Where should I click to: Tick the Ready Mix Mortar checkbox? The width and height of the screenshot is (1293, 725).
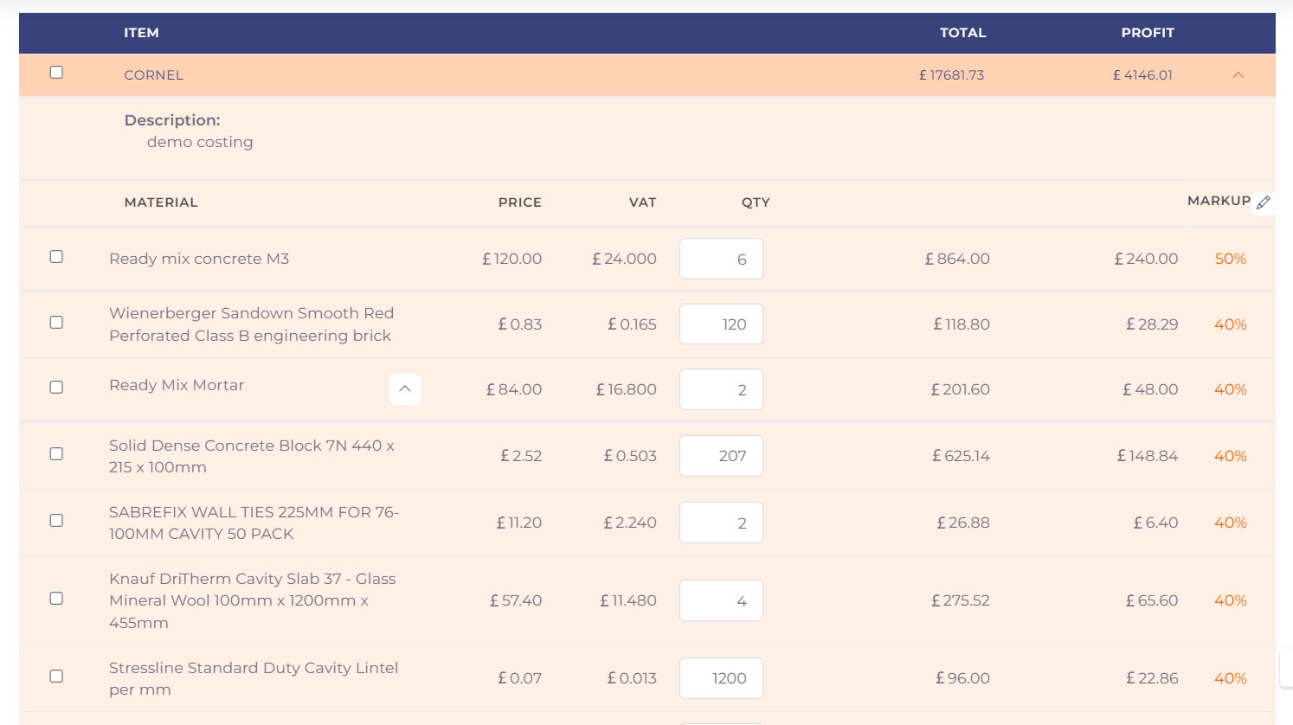pyautogui.click(x=56, y=388)
